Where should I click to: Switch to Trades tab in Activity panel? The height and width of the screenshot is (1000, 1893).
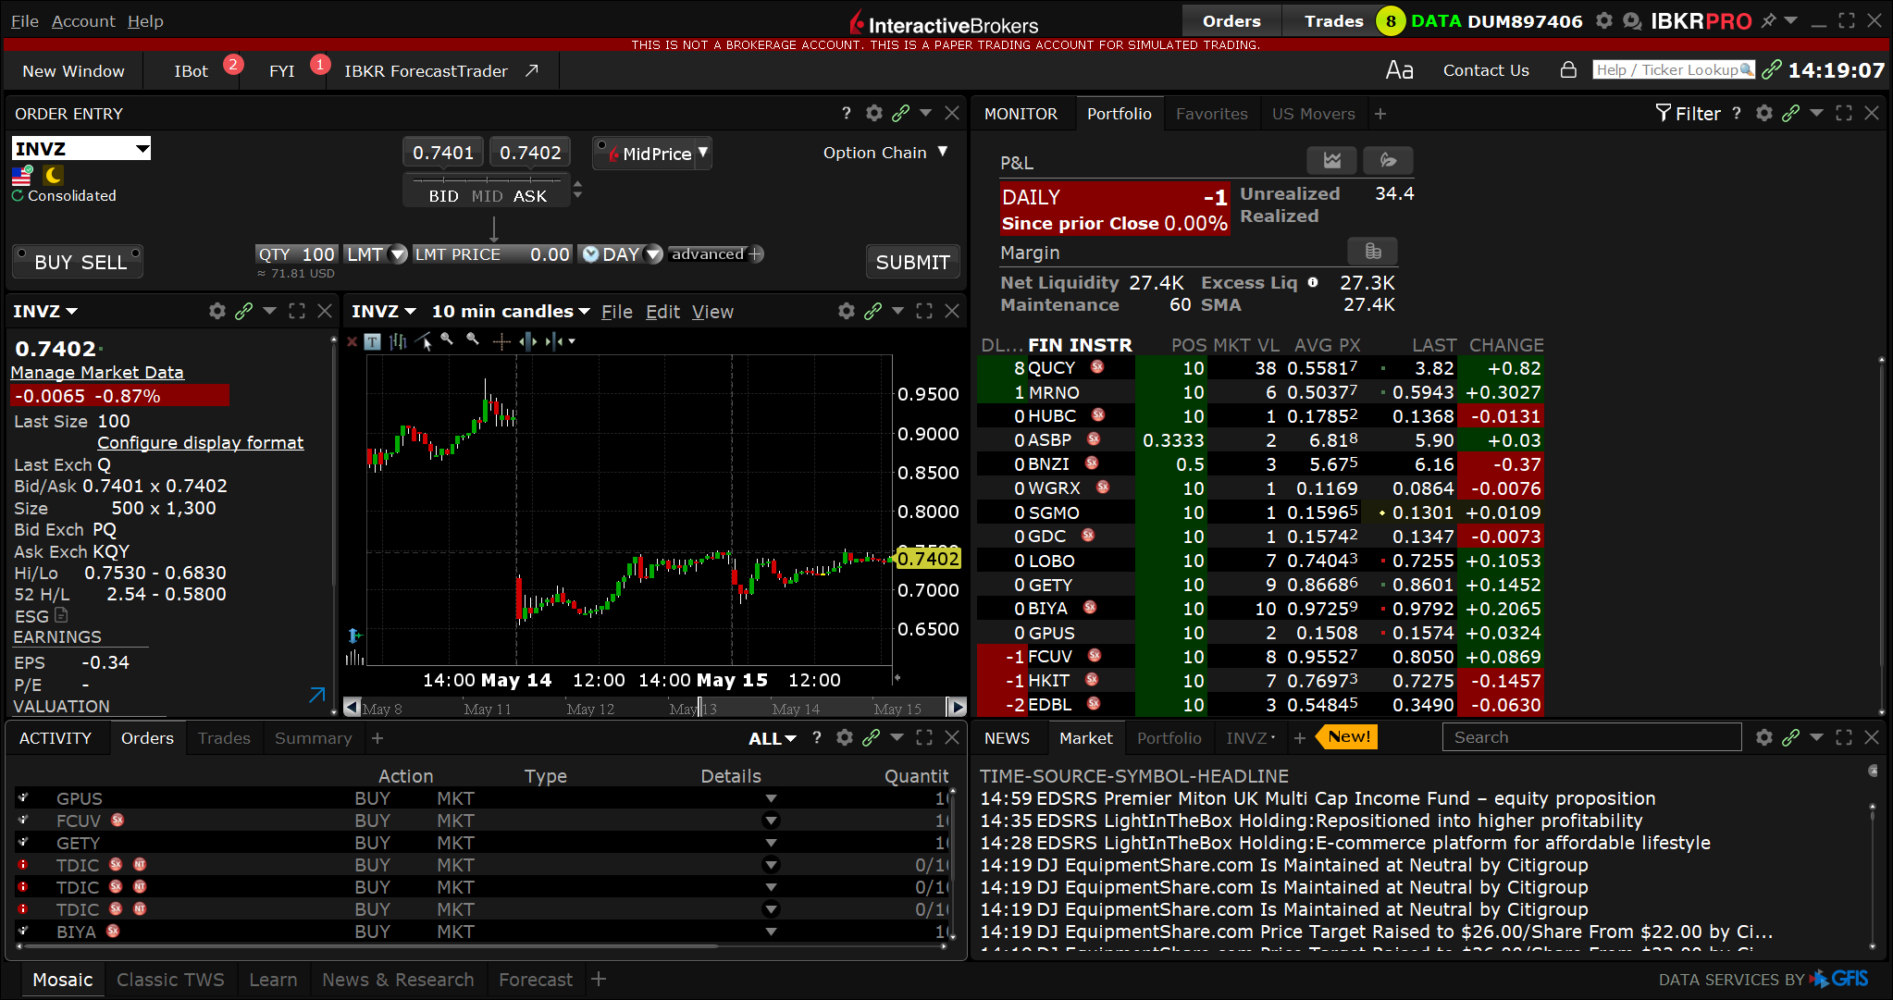(224, 738)
